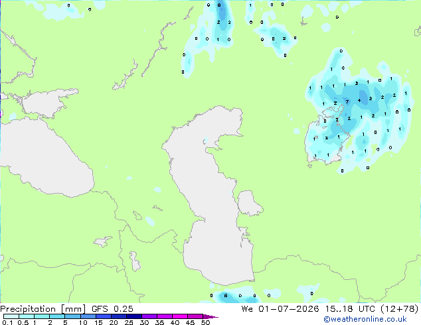Screen dimensions: 421x325
Task: Select the 5 mm legend color swatch
Action: 72,316
